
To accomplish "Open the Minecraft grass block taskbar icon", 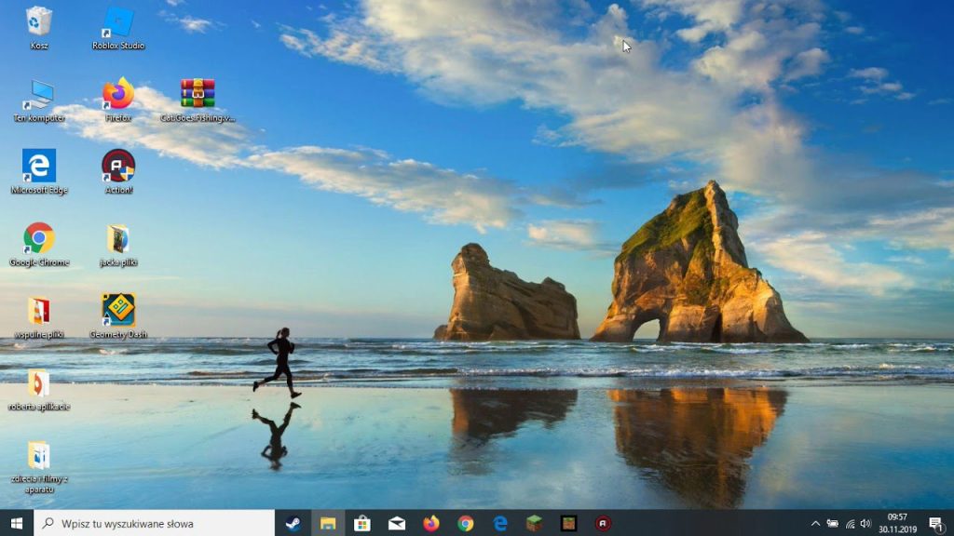I will (534, 523).
